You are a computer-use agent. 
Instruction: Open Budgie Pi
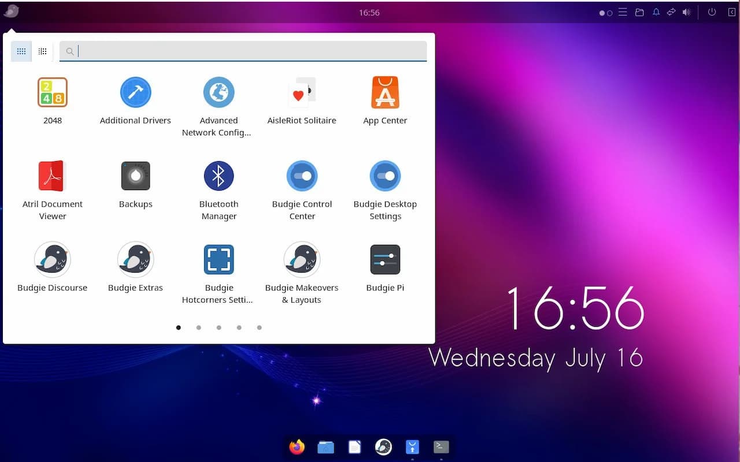pyautogui.click(x=385, y=260)
